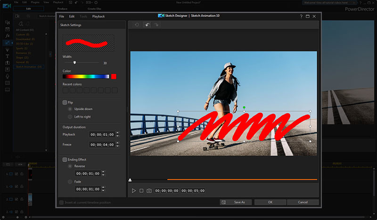377x220 pixels.
Task: Play the sketch animation preview
Action: point(134,191)
